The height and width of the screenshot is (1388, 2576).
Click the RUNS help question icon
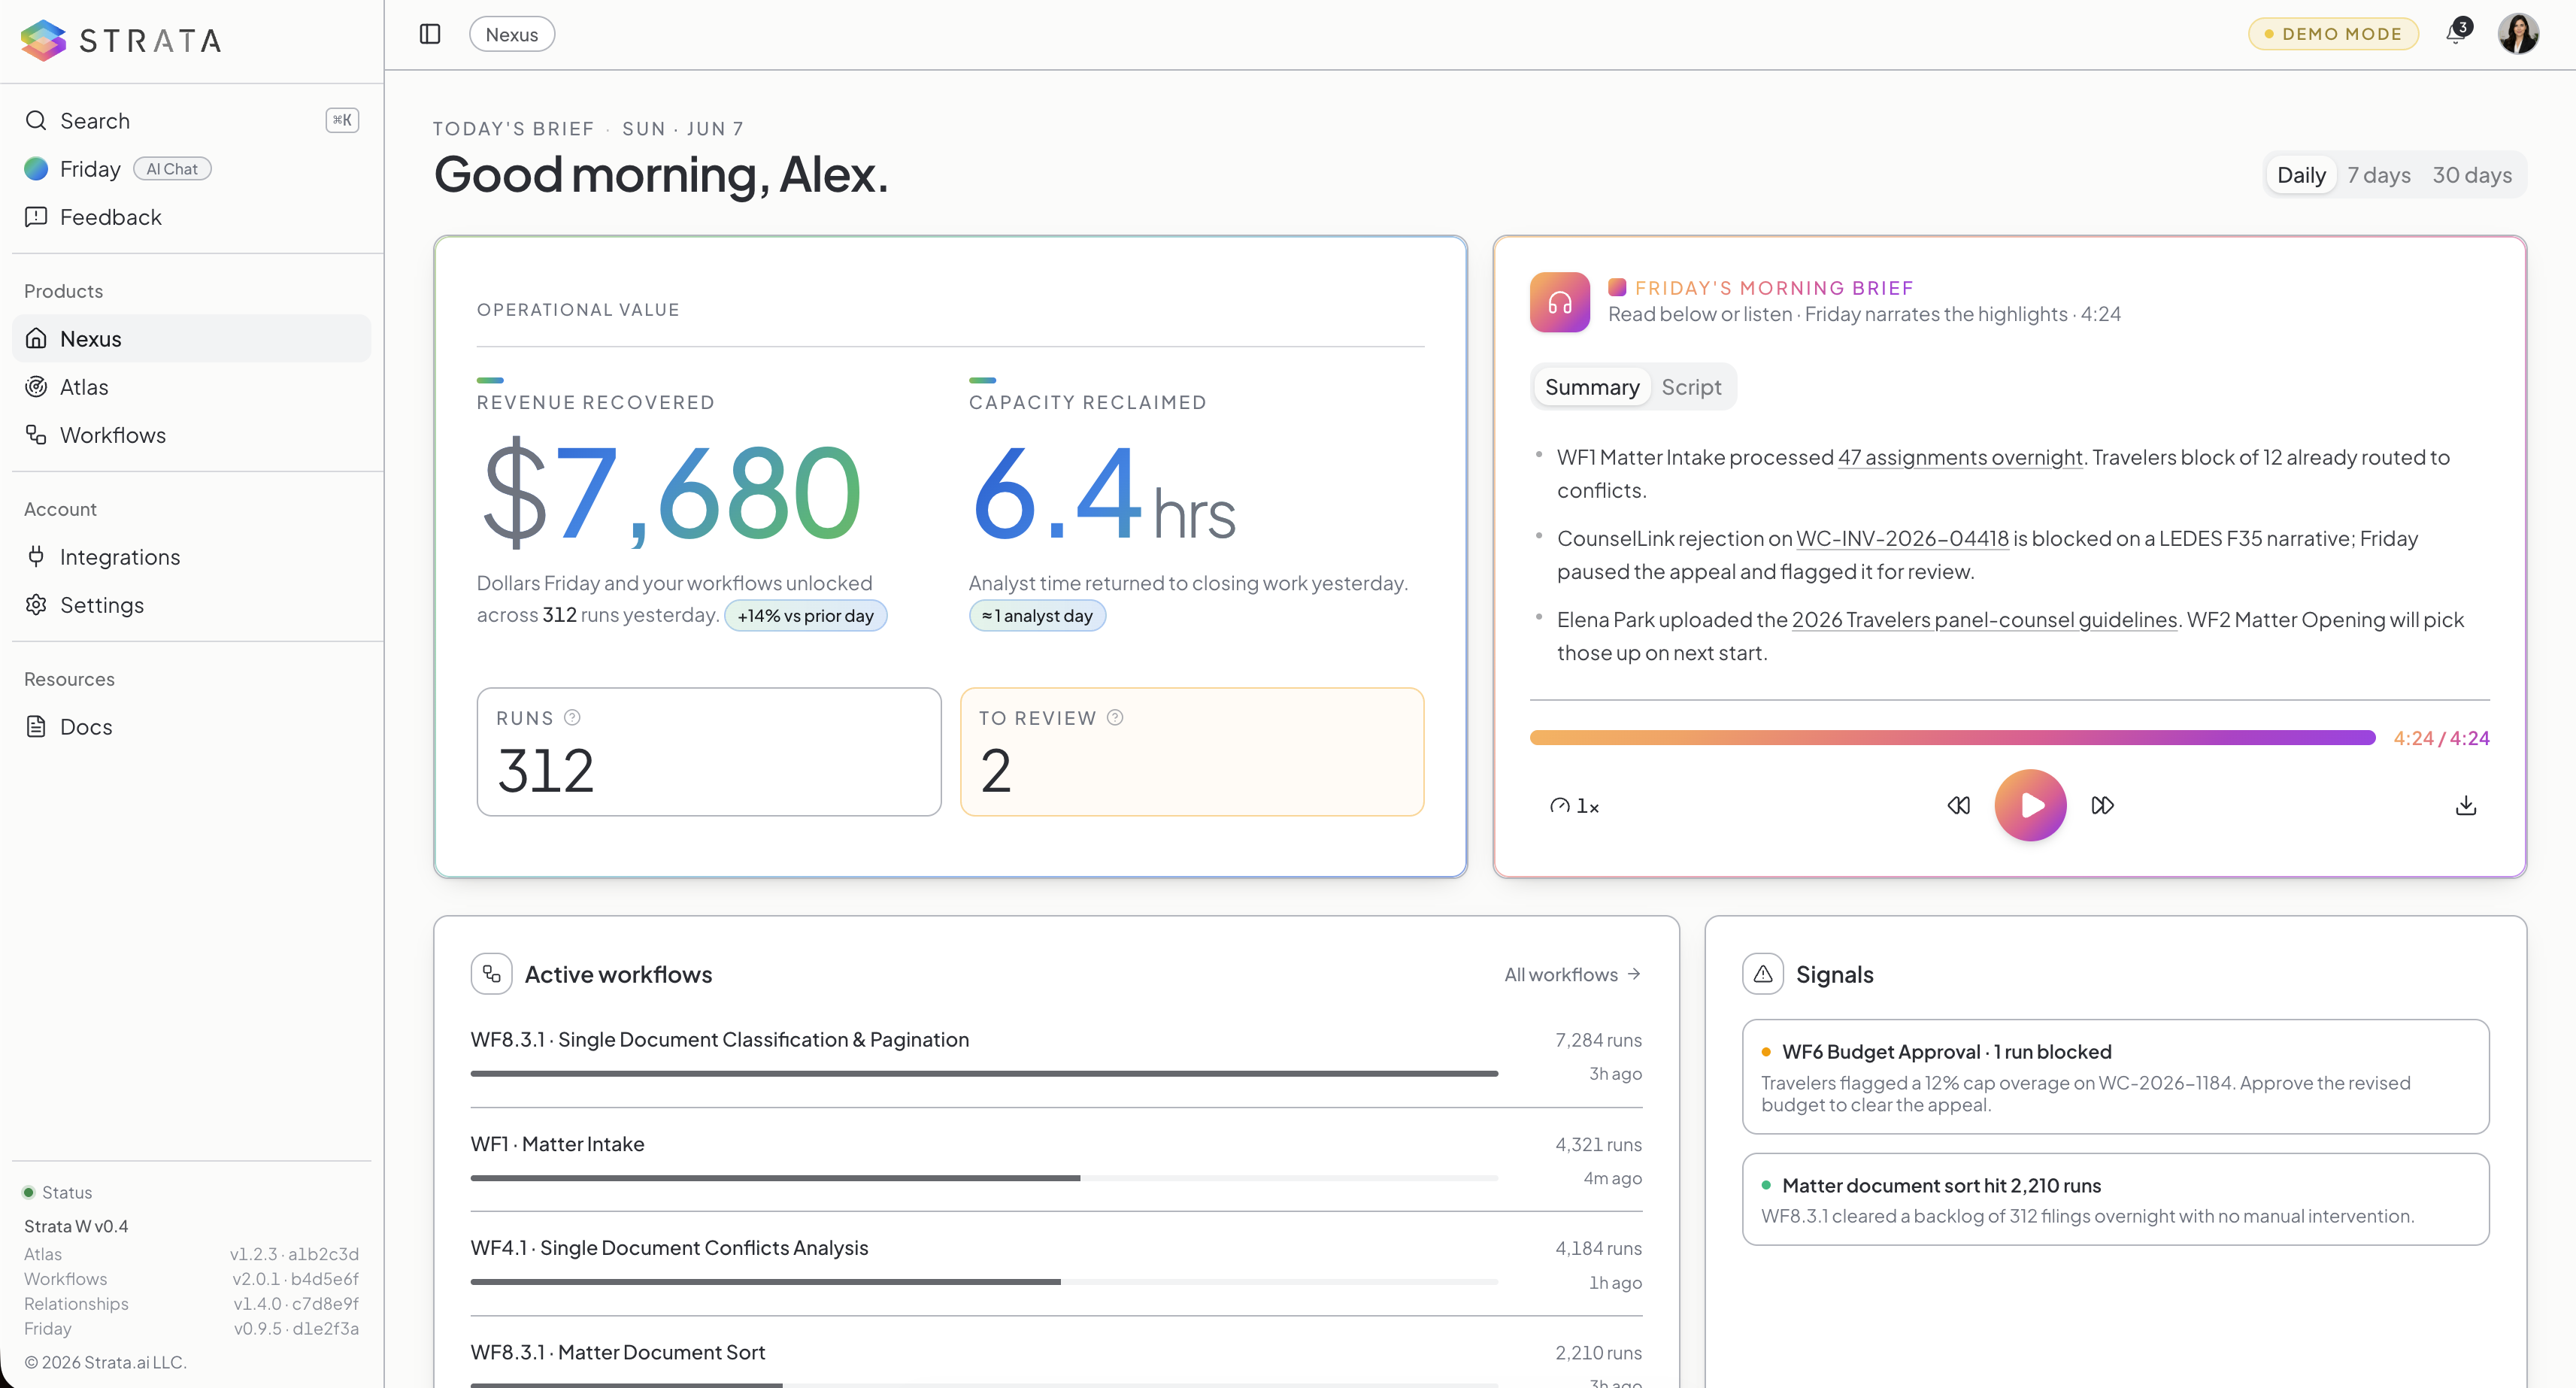click(x=572, y=717)
